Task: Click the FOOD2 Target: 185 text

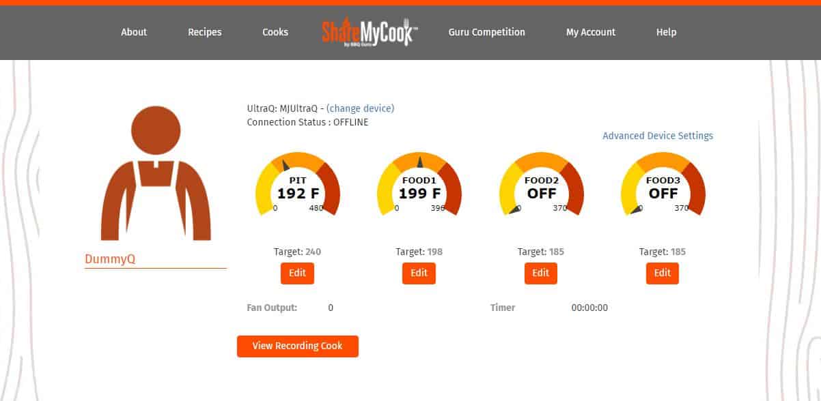Action: click(541, 252)
